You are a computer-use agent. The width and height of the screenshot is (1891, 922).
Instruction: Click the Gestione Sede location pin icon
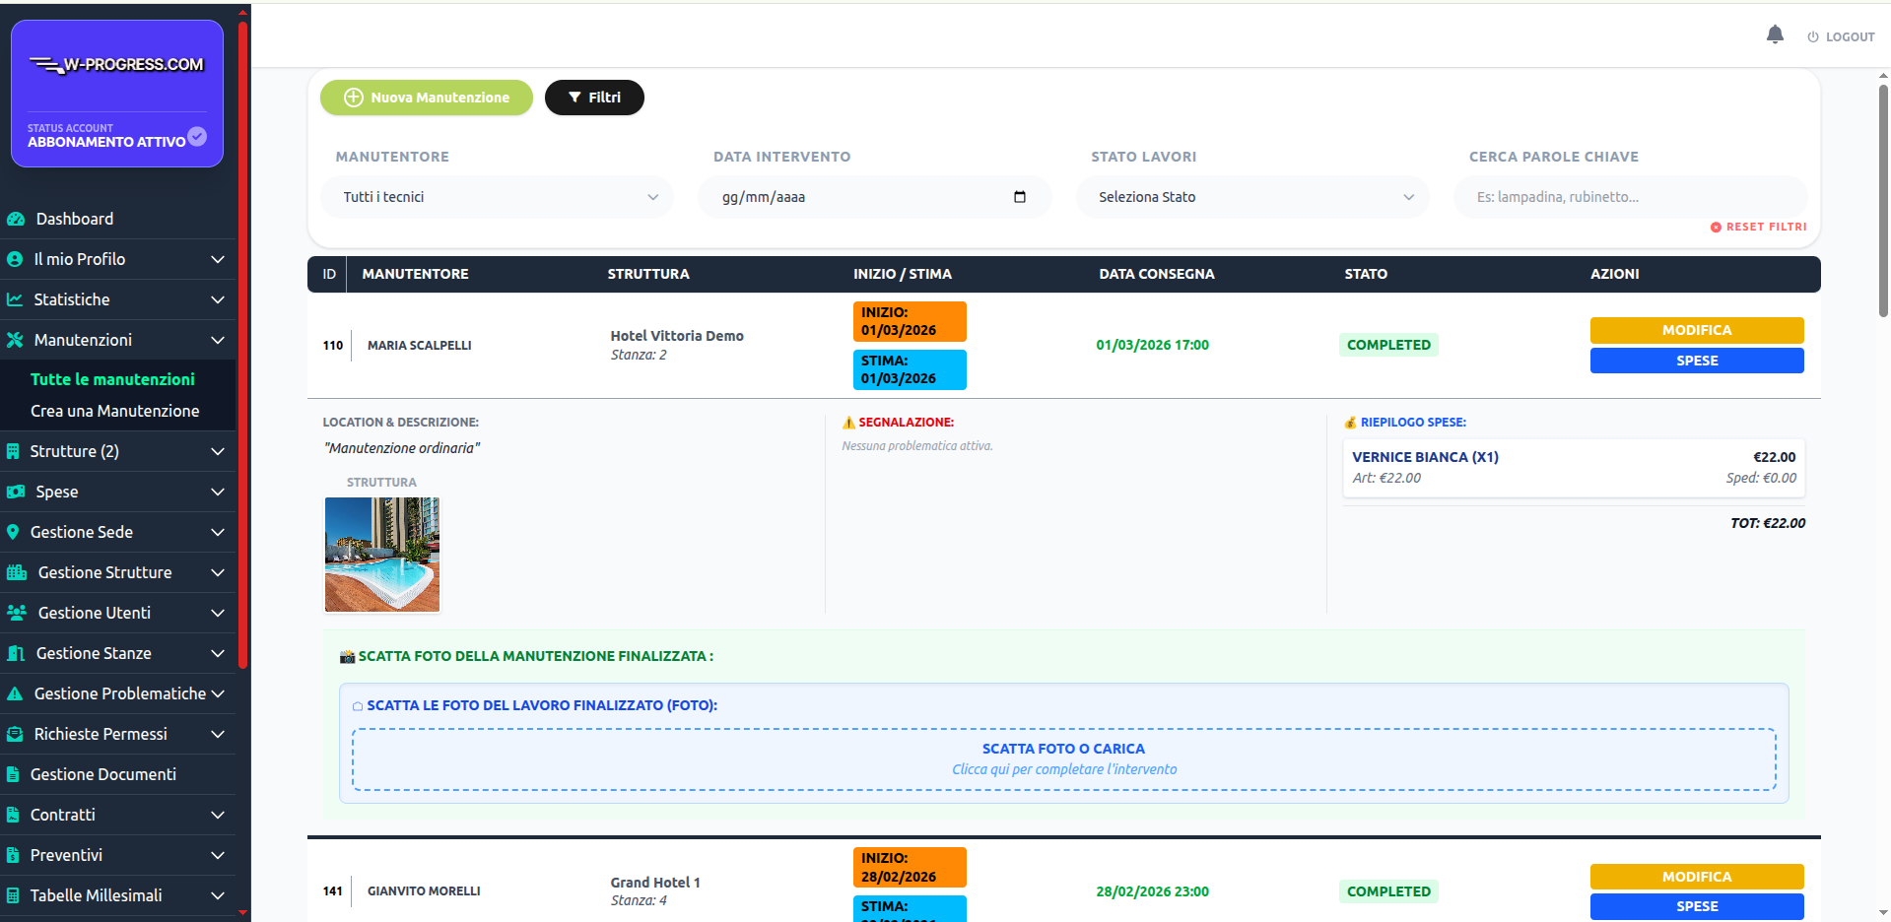13,532
